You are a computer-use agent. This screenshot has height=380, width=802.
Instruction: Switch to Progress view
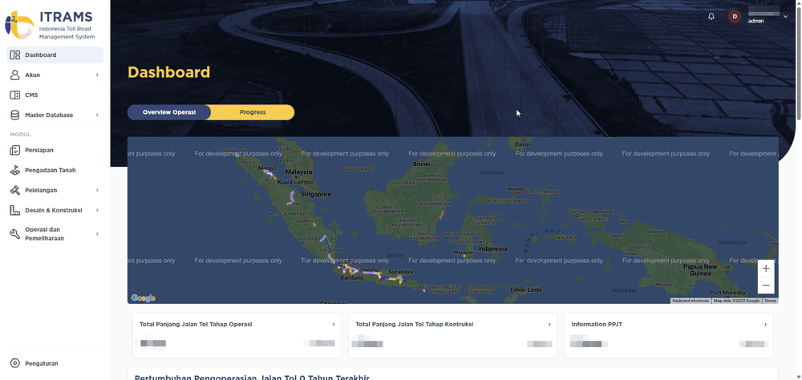click(253, 112)
